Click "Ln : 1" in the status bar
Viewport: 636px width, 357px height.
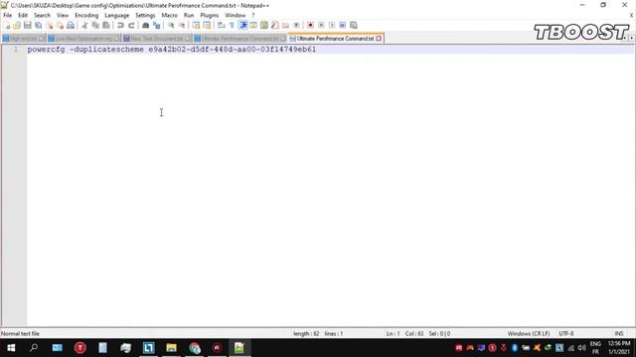393,333
